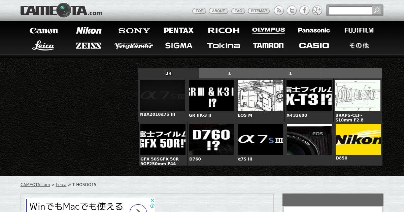The height and width of the screenshot is (212, 404).
Task: Open the Leica brand logo
Action: point(43,45)
